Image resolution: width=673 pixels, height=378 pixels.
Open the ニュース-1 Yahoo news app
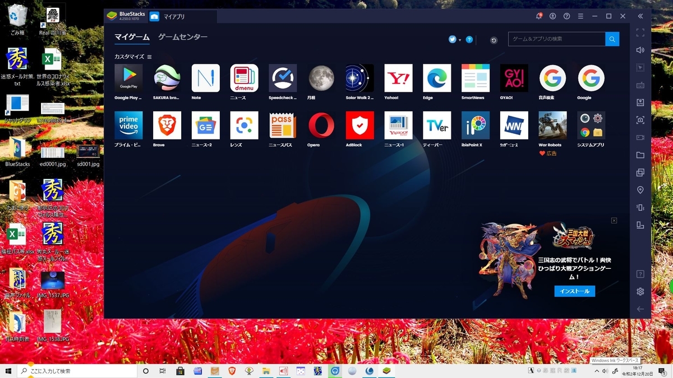click(x=399, y=125)
